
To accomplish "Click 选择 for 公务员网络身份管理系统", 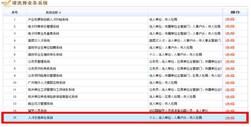I will pos(230,76).
